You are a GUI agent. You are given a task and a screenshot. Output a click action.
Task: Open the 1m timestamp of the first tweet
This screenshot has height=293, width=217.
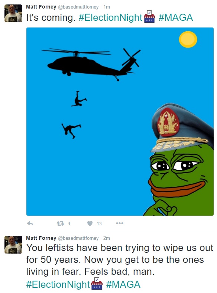[x=107, y=7]
